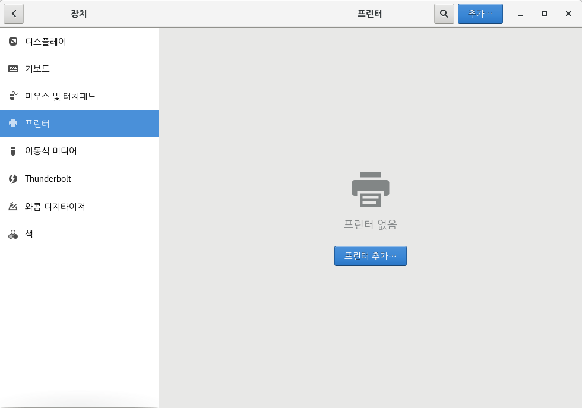Minimize the settings window

521,14
